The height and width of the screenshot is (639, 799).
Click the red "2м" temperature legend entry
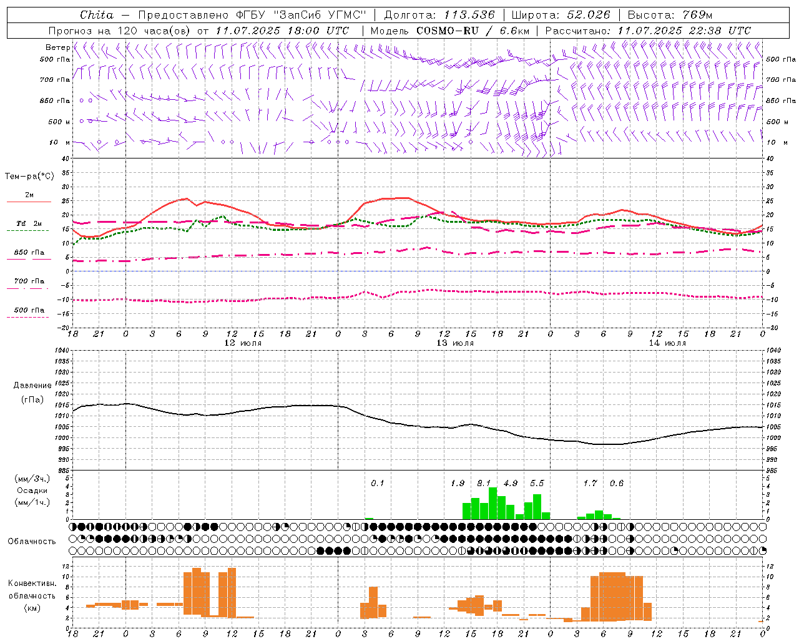click(29, 195)
